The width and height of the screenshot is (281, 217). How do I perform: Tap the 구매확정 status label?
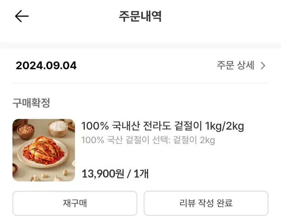tap(31, 103)
